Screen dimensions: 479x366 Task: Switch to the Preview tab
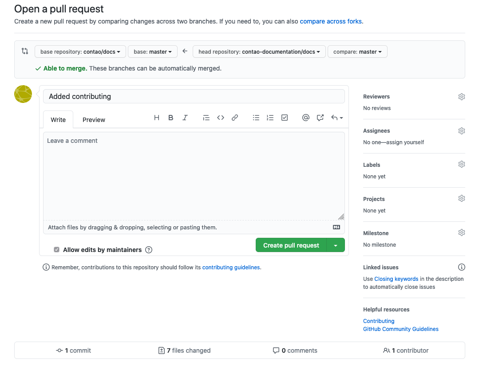(x=94, y=120)
